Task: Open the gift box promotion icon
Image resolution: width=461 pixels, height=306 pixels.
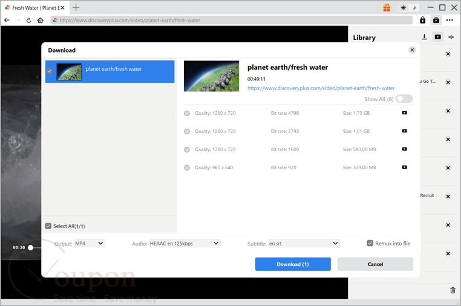Action: coord(387,8)
